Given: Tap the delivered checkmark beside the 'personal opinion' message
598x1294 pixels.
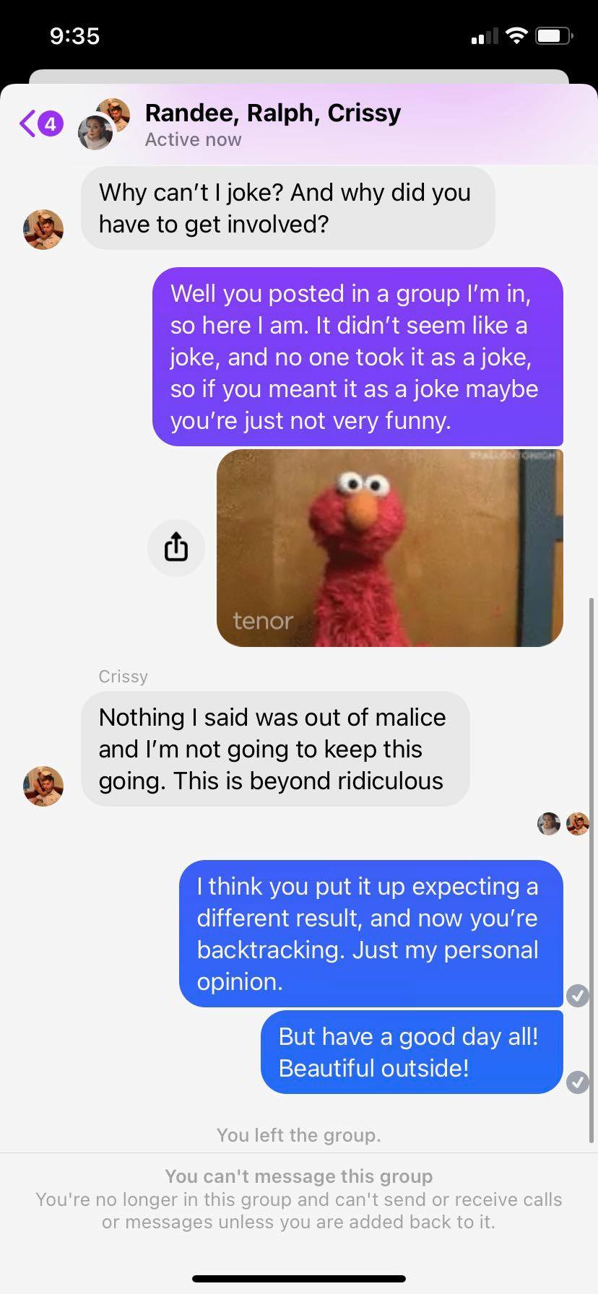Looking at the screenshot, I should point(577,996).
